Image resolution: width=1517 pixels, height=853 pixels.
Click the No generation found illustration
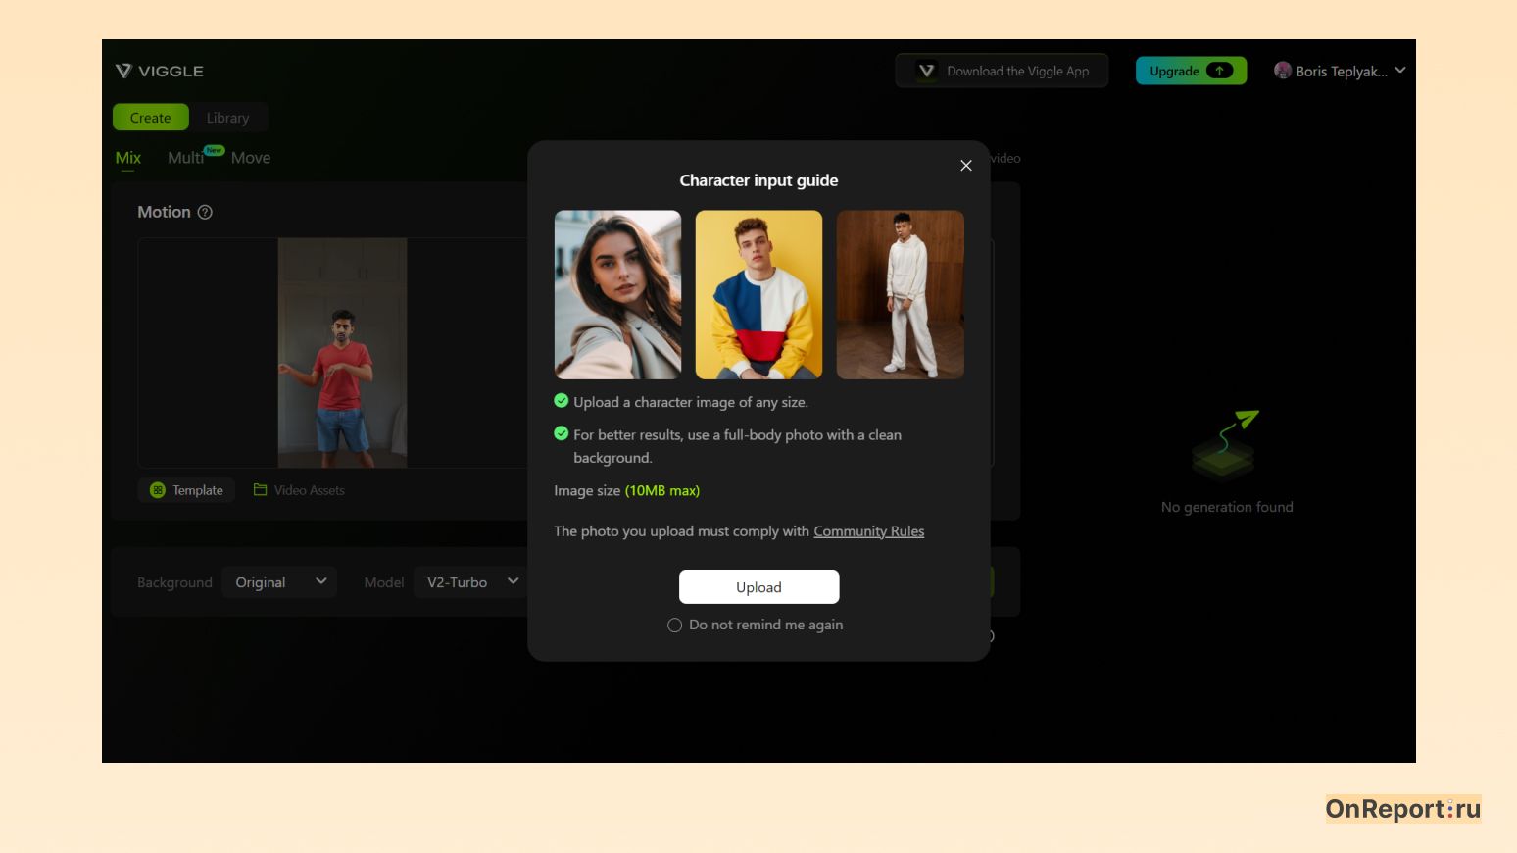point(1225,445)
